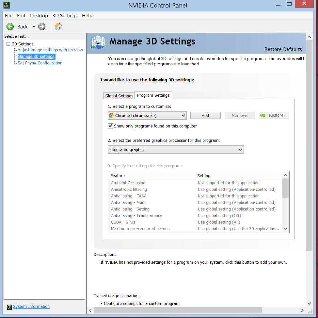Click the horizontal scrollbar thumb
Image resolution: width=318 pixels, height=318 pixels.
tap(178, 310)
